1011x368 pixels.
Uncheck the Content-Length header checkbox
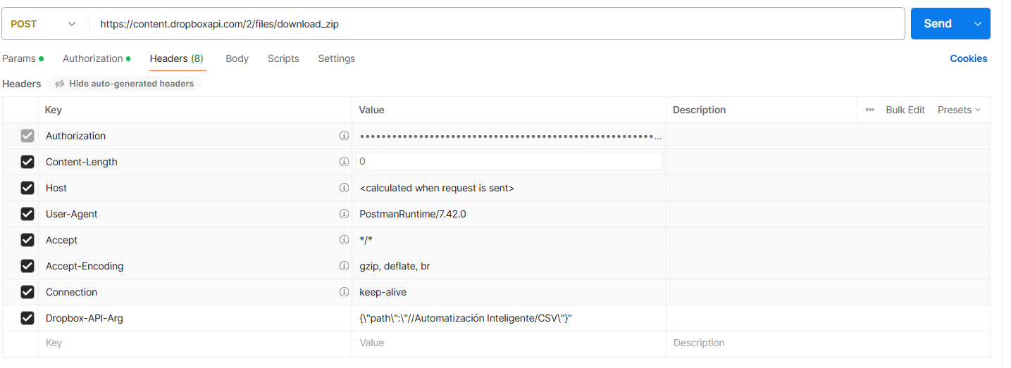[27, 162]
